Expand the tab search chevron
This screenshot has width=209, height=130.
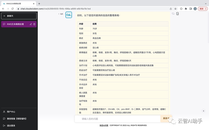click(206, 4)
